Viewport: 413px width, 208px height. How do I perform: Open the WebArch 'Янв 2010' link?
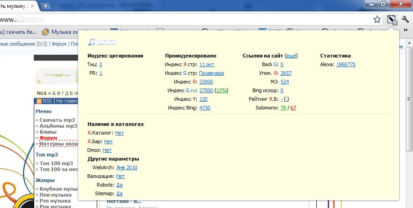126,167
